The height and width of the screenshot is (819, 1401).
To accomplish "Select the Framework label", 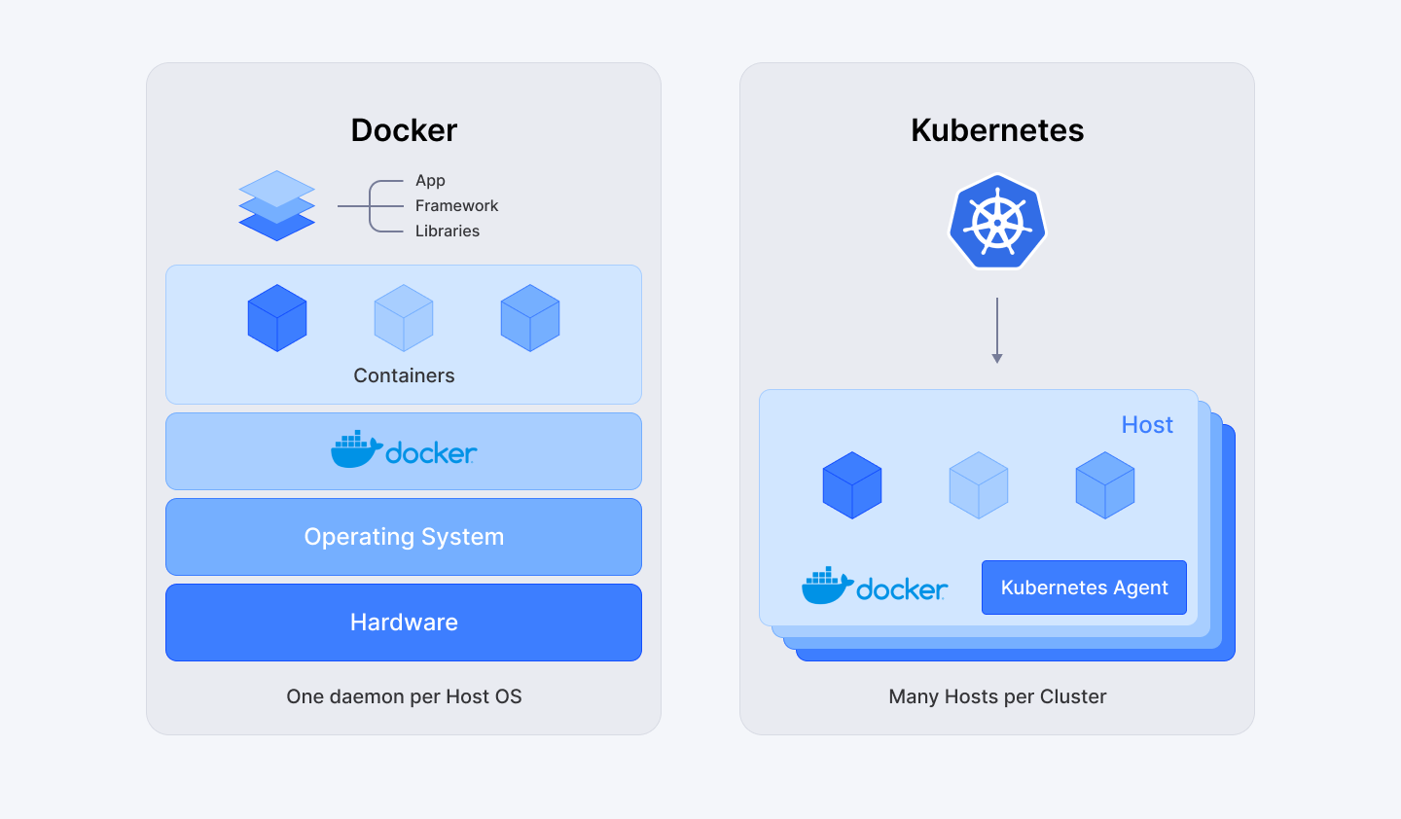I will click(455, 205).
